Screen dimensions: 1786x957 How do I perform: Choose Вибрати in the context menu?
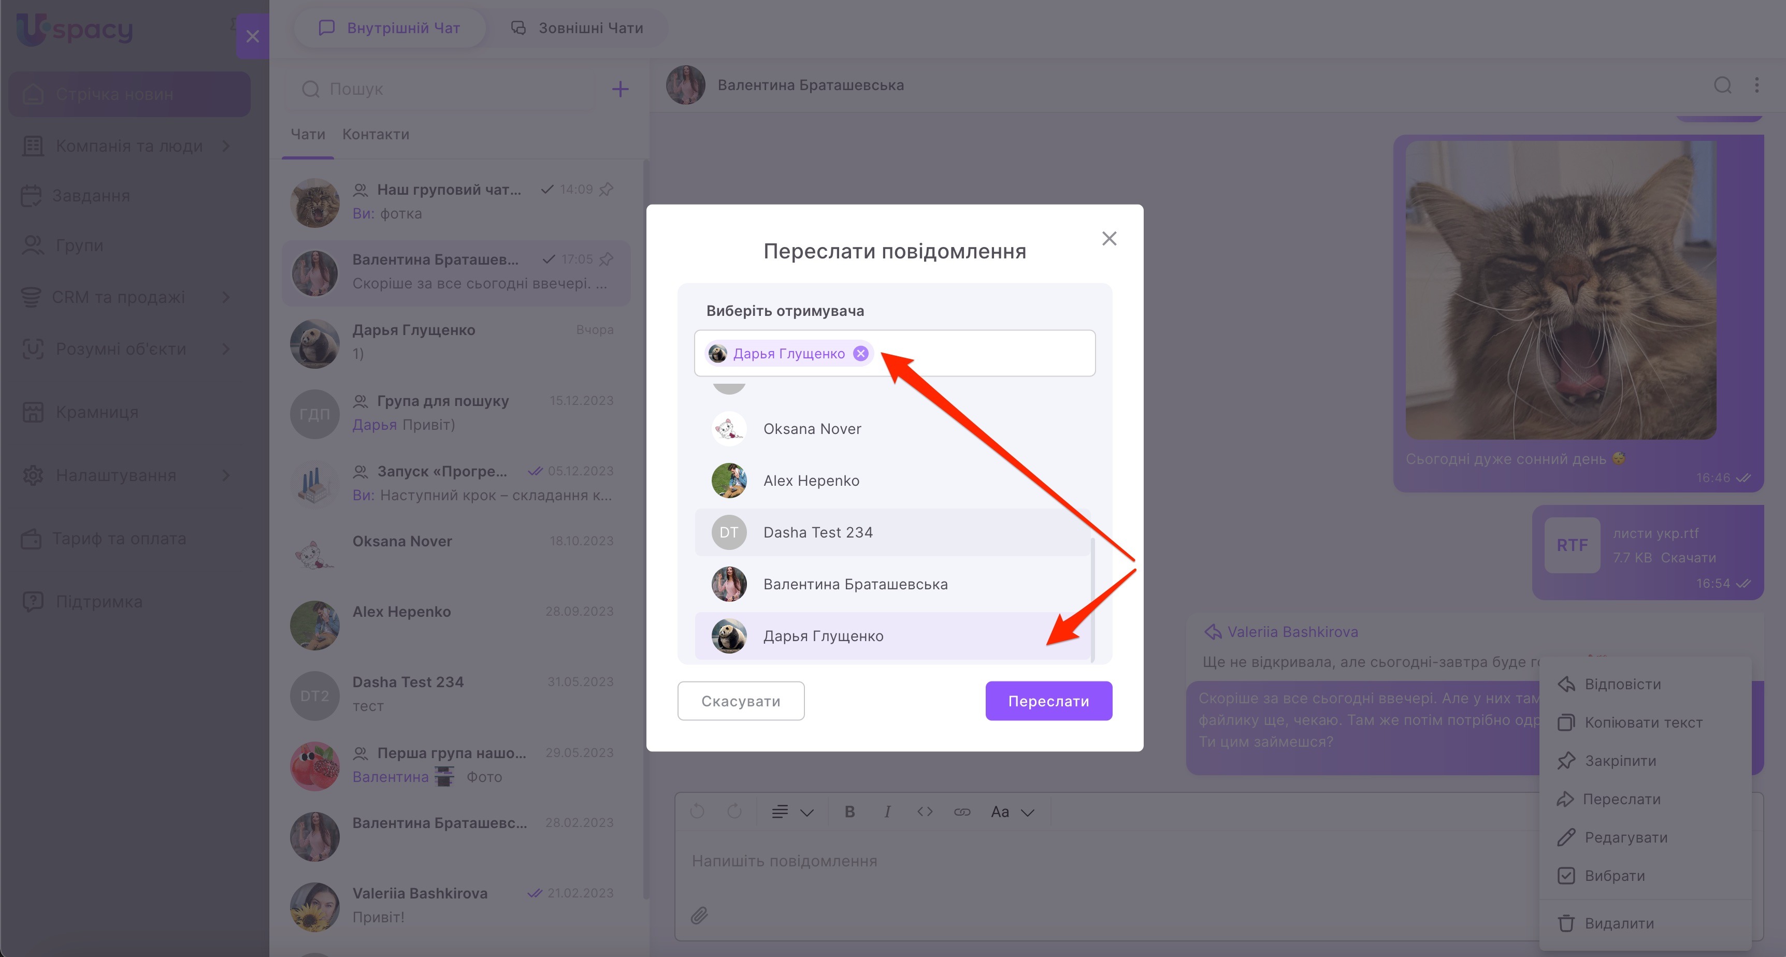pyautogui.click(x=1614, y=875)
